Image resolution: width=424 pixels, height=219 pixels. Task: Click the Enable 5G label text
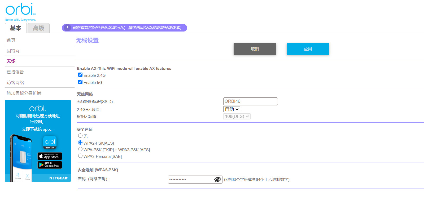[x=93, y=83]
